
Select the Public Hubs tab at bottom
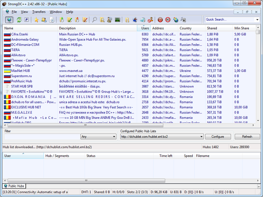pyautogui.click(x=14, y=186)
